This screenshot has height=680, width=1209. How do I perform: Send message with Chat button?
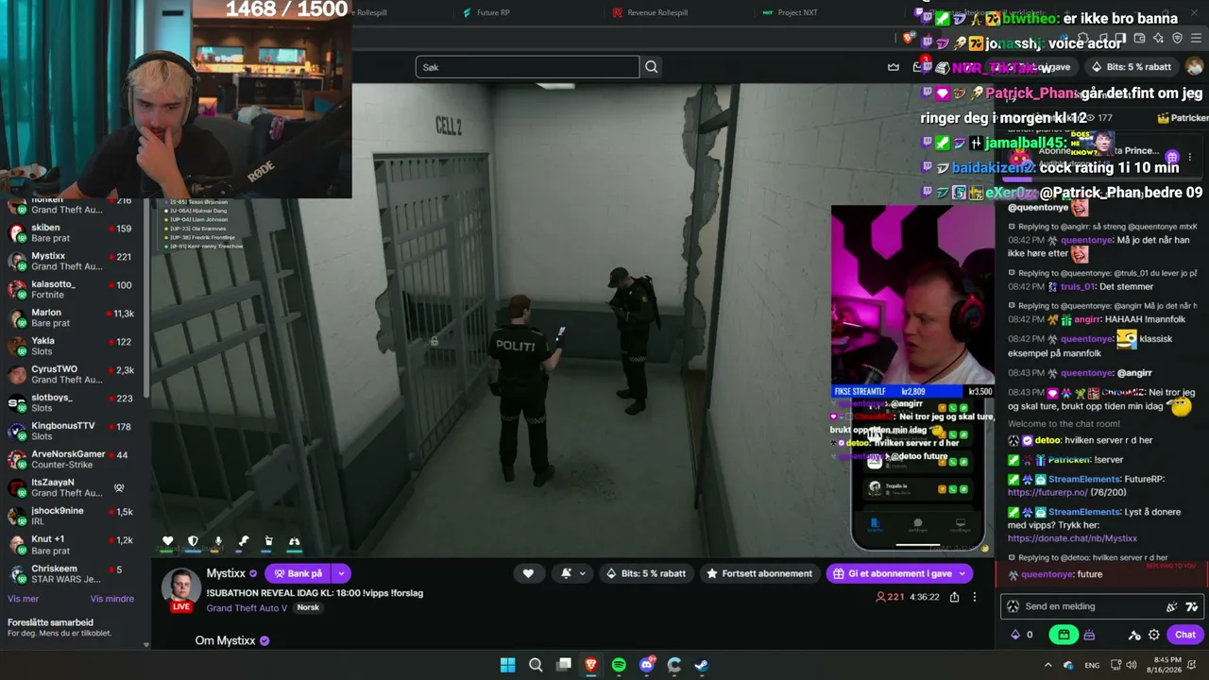[1185, 635]
